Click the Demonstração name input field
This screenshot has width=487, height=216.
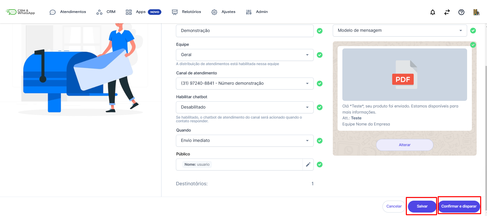tap(244, 31)
